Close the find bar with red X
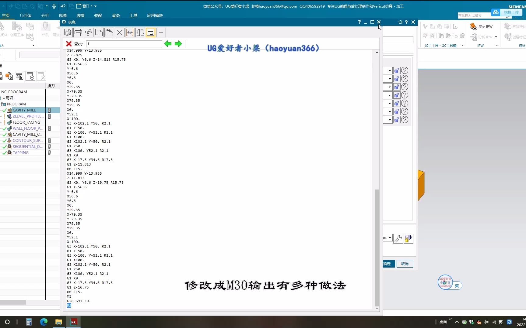 69,44
